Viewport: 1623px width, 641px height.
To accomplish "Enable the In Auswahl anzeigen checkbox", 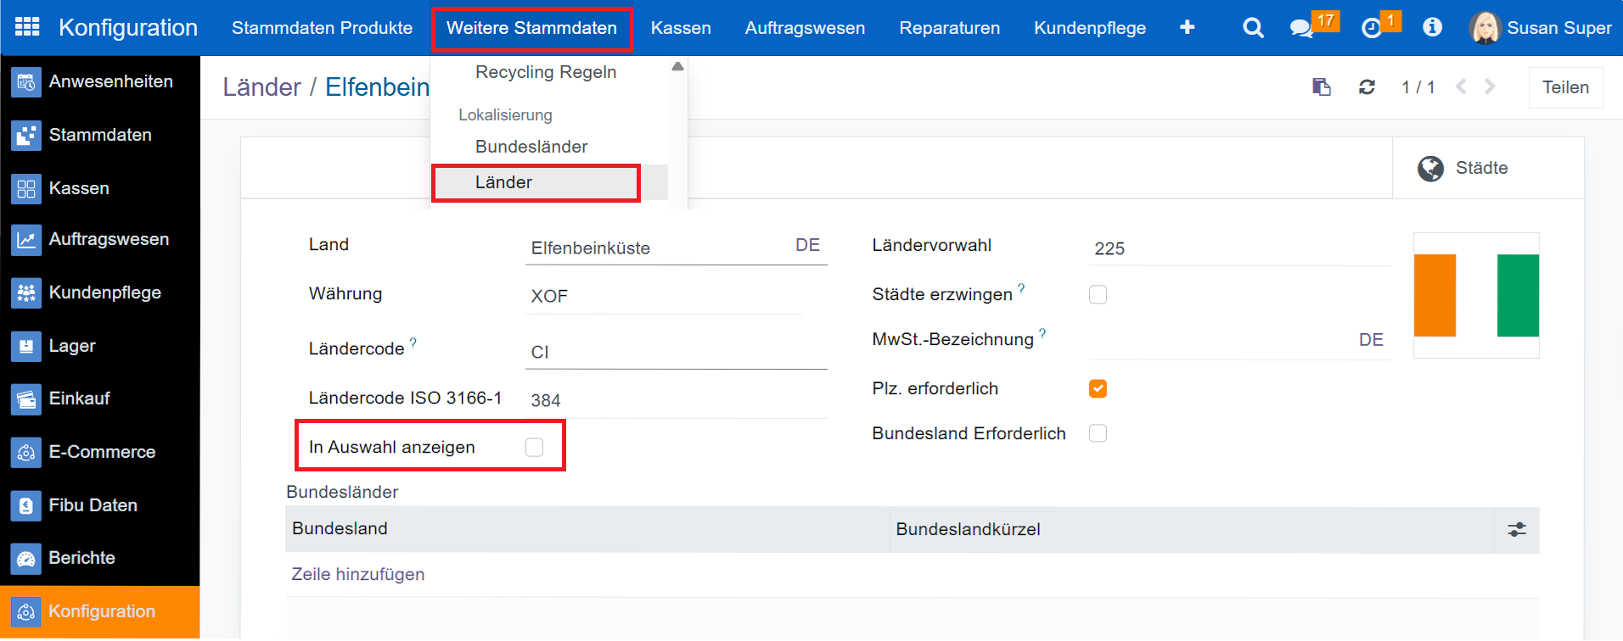I will 534,447.
